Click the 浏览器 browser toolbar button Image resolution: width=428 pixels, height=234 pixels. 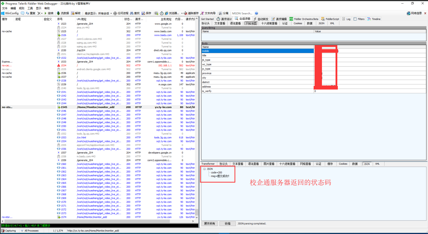coord(172,13)
